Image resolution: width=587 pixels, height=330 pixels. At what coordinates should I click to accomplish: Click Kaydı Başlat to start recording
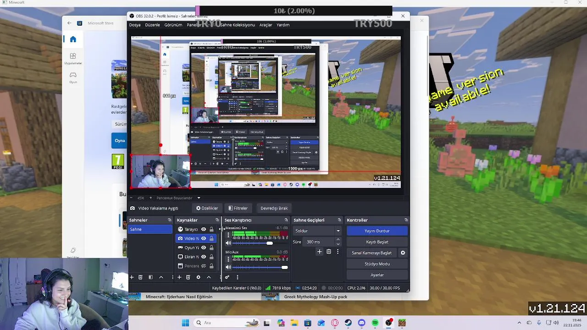tap(377, 242)
